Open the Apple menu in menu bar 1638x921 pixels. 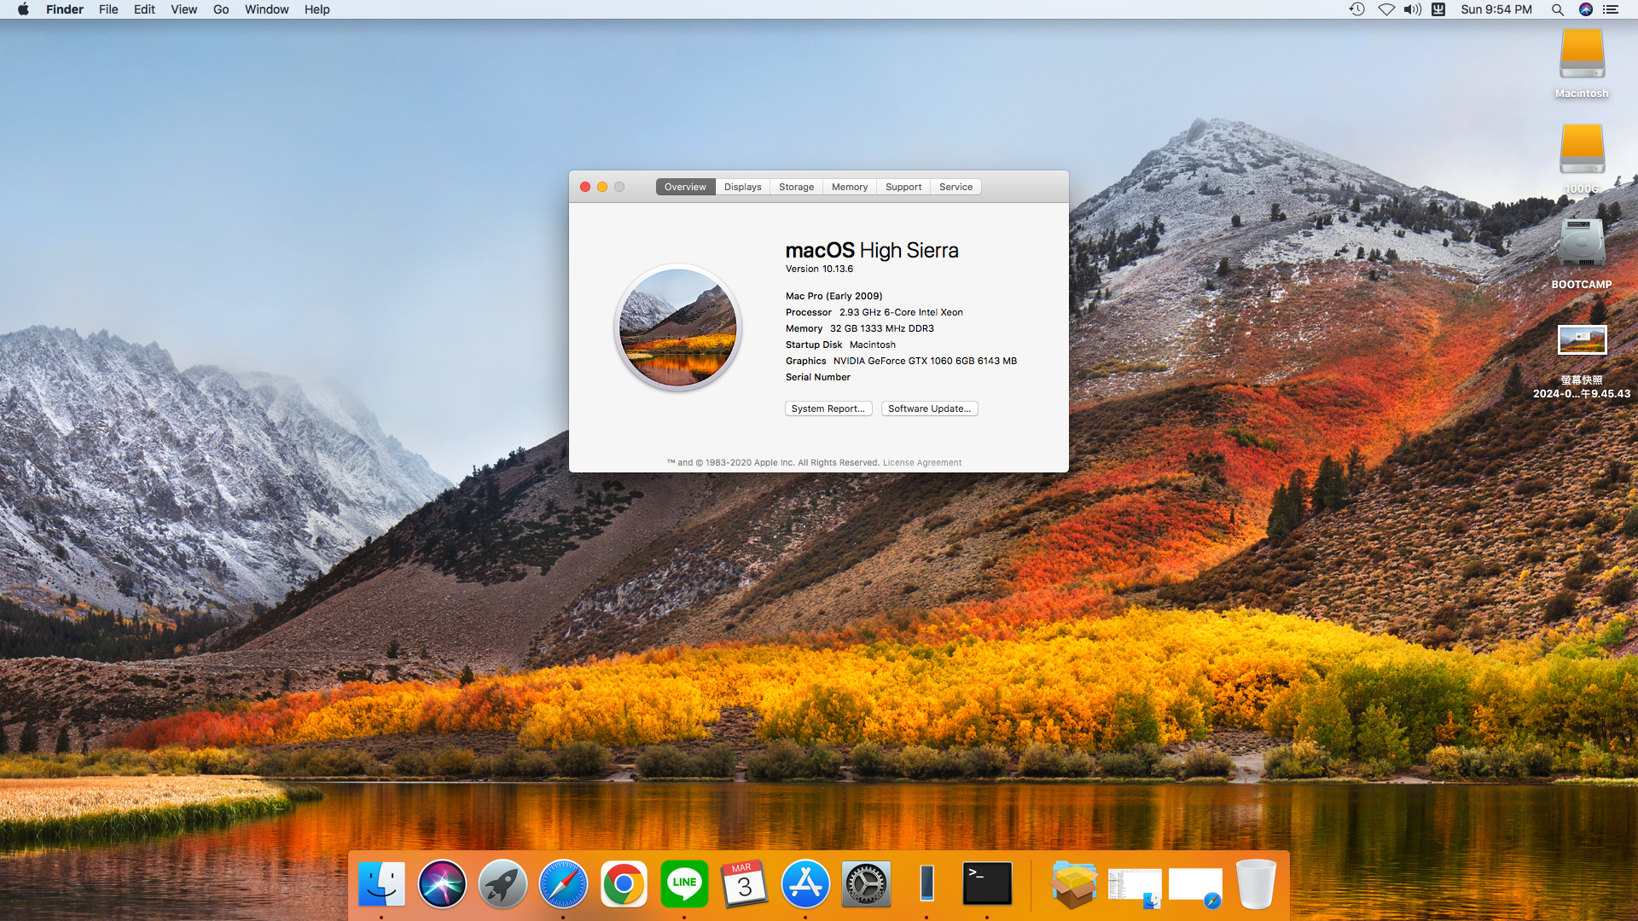pyautogui.click(x=22, y=9)
